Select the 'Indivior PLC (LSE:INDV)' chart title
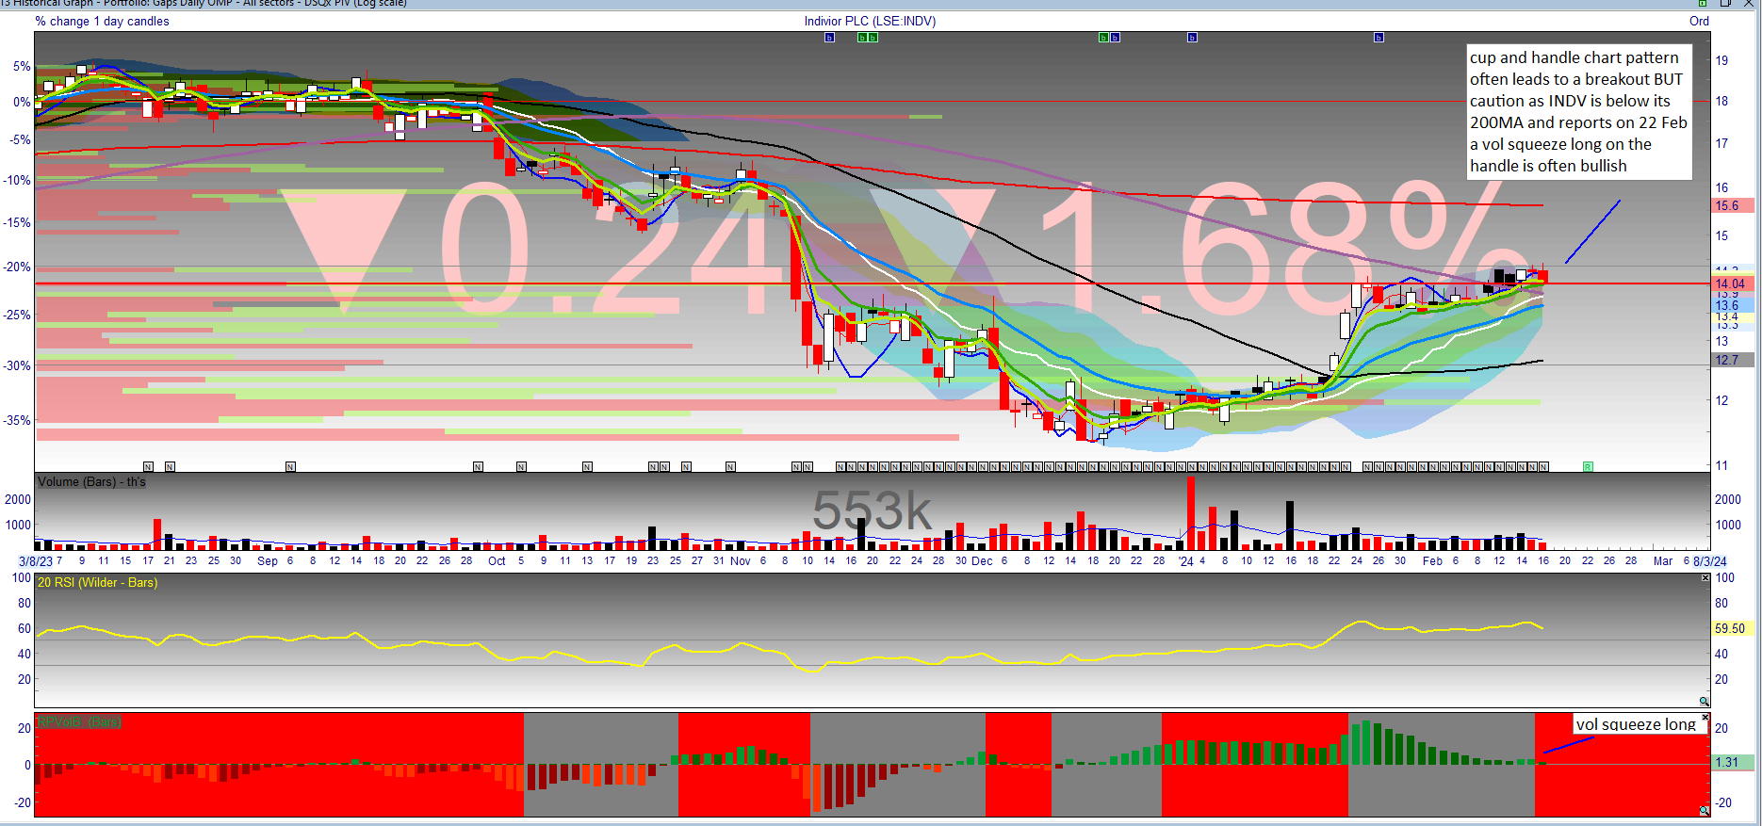This screenshot has height=826, width=1762. tap(870, 21)
